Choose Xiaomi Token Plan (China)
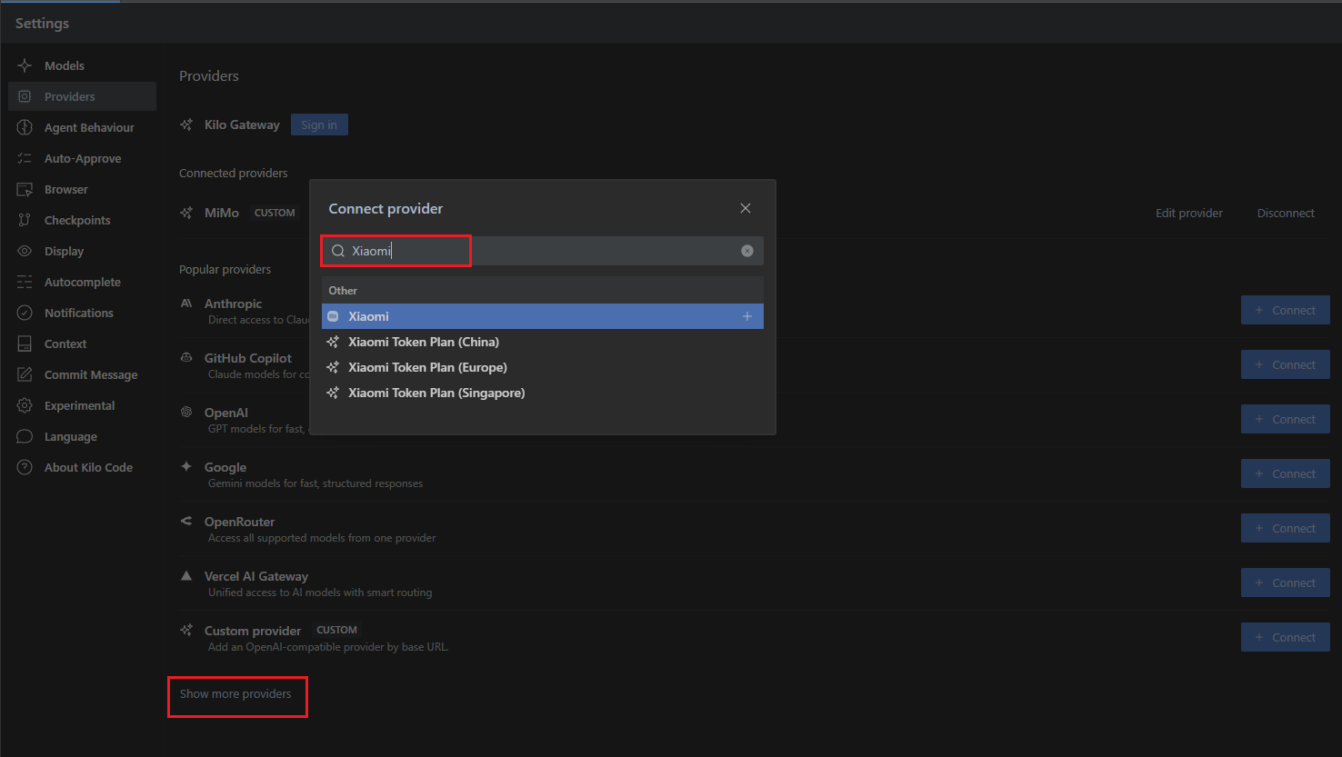 pos(542,342)
